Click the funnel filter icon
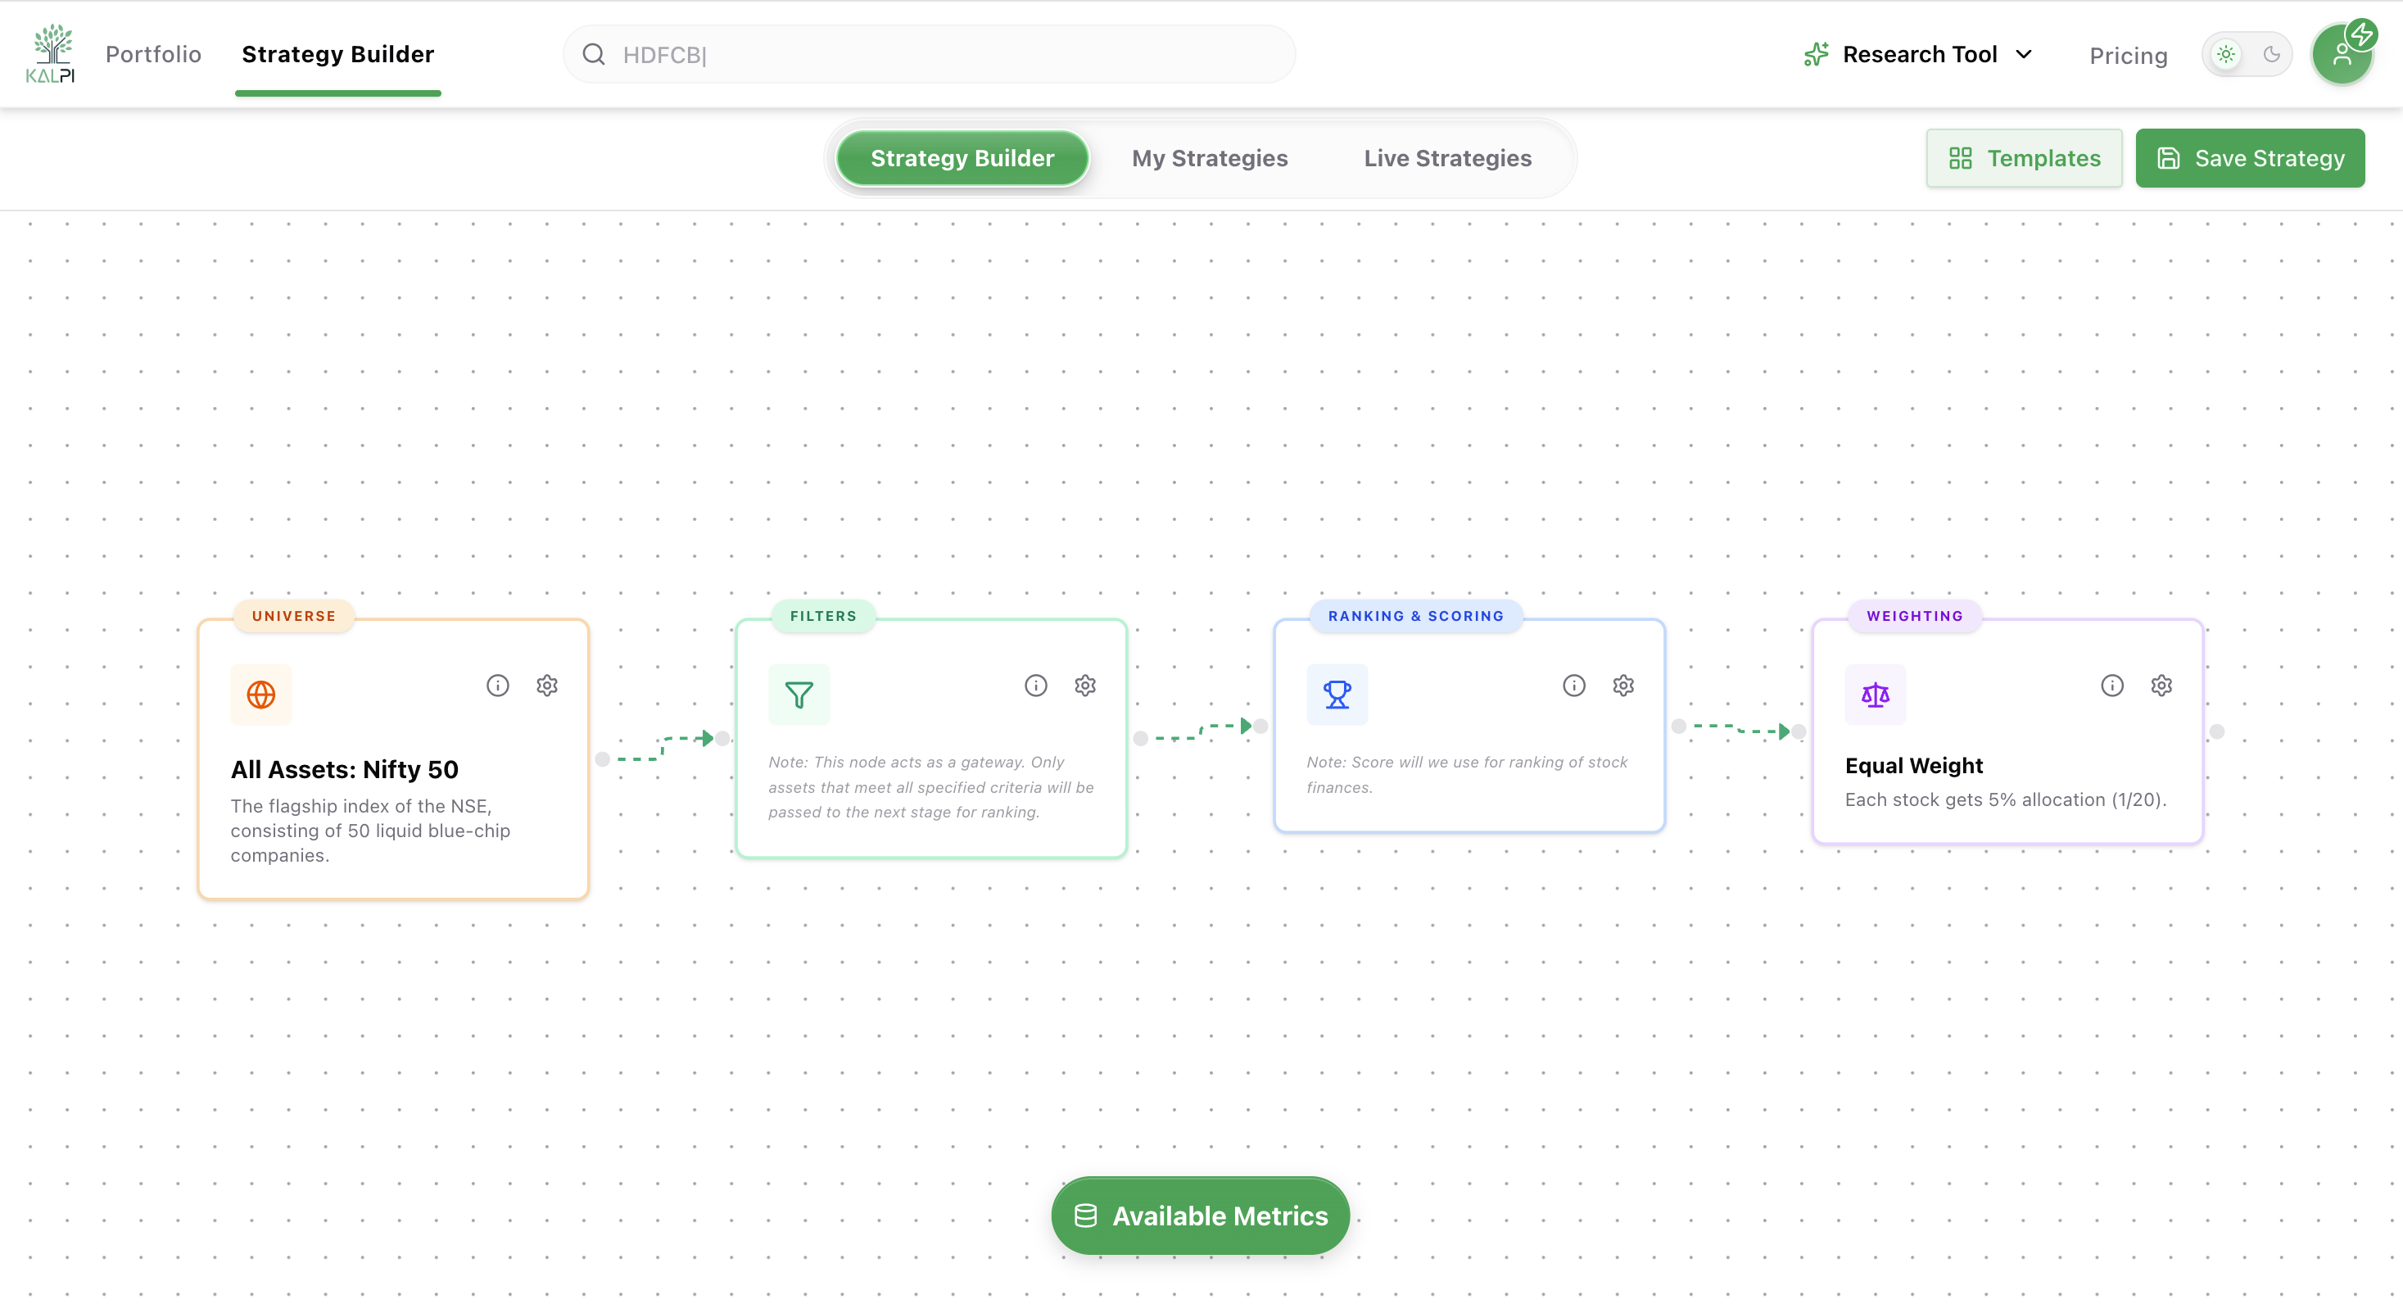Viewport: 2403px width, 1304px height. click(799, 695)
